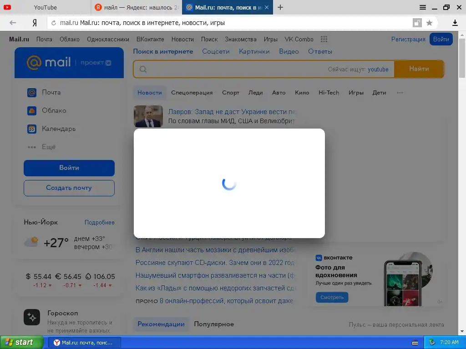
Task: Select the Рекомендации feed tab
Action: click(161, 324)
